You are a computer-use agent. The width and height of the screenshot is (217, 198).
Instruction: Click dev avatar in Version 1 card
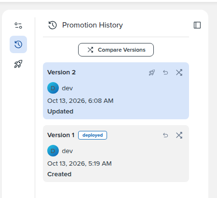click(53, 151)
